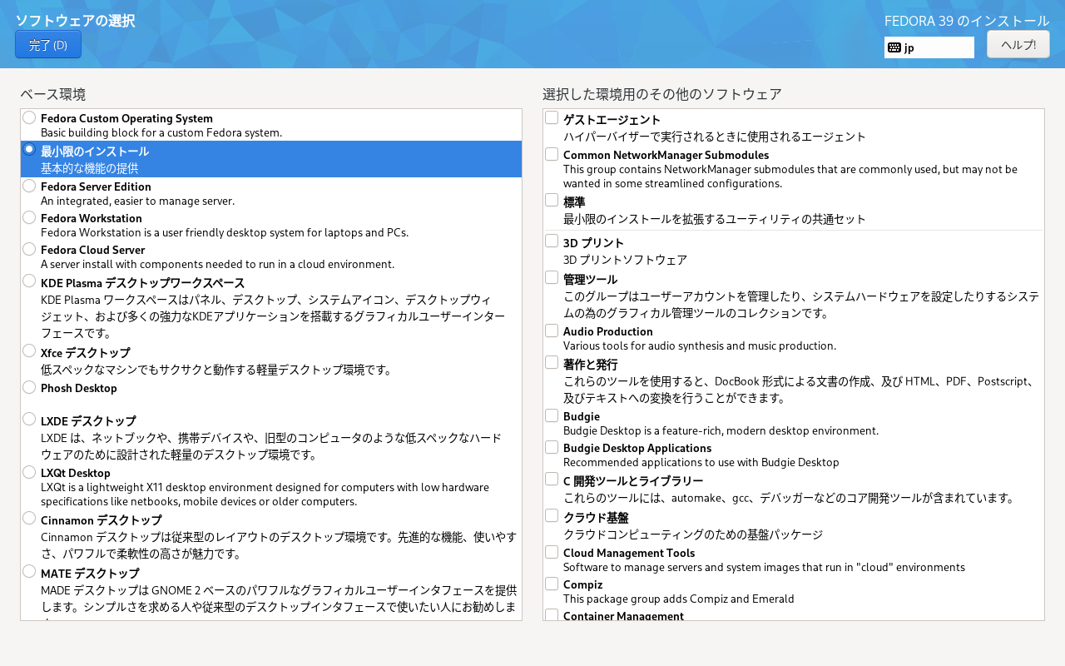
Task: Enable the Compiz checkbox
Action: click(552, 584)
